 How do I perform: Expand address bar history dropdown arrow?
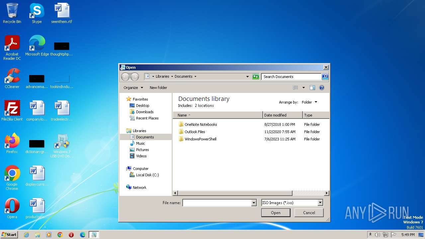click(247, 77)
